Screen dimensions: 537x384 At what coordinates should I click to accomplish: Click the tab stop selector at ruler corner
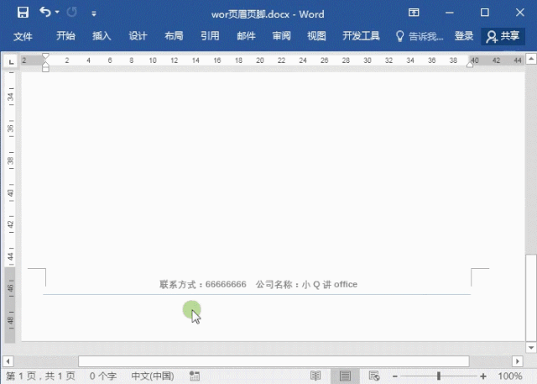pyautogui.click(x=10, y=61)
